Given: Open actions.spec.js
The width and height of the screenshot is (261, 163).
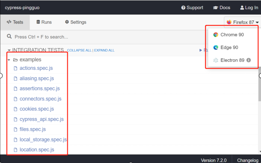Looking at the screenshot, I should click(36, 68).
